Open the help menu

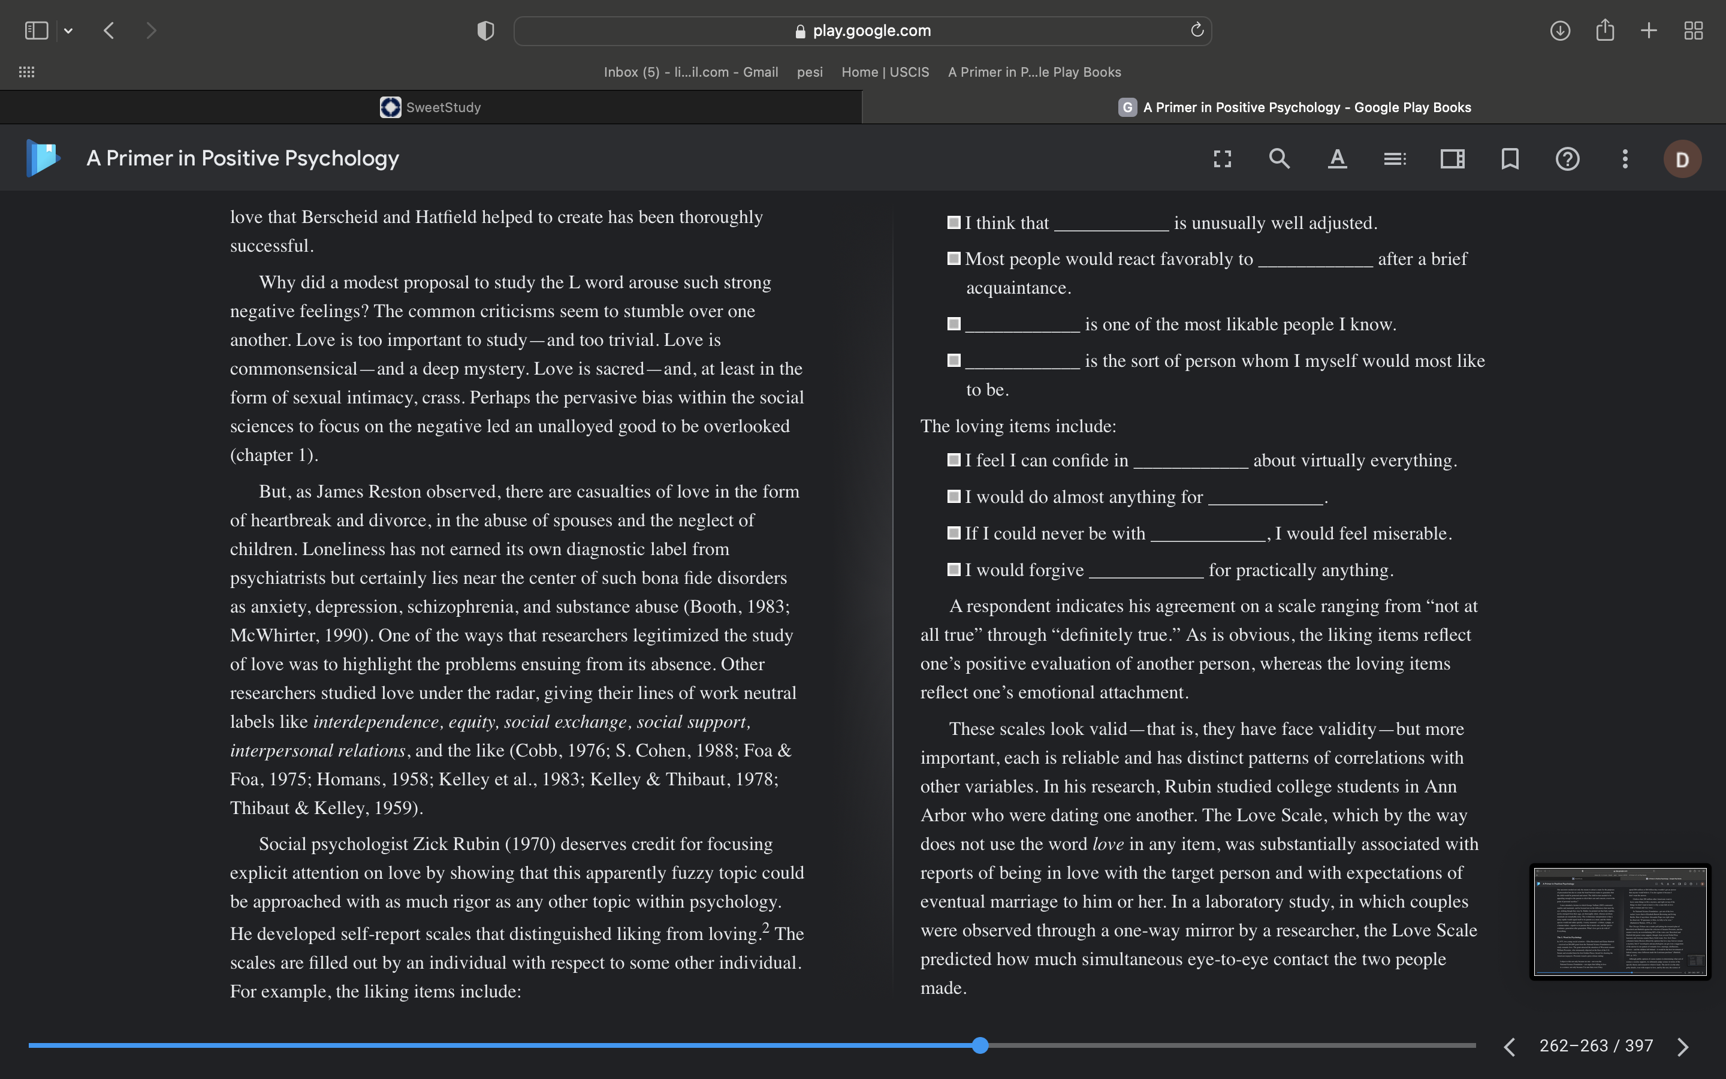coord(1567,158)
